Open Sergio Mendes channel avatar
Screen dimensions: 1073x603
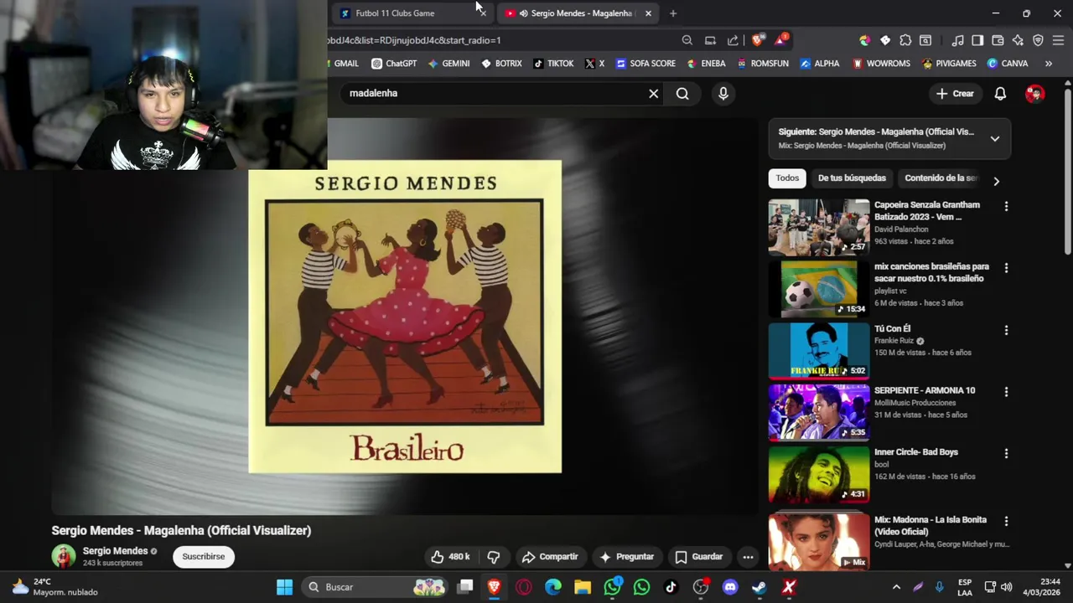coord(63,556)
